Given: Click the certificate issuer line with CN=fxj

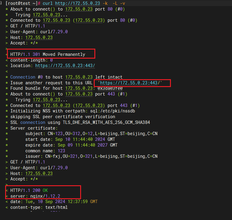Looking at the screenshot, I should click(x=91, y=156).
